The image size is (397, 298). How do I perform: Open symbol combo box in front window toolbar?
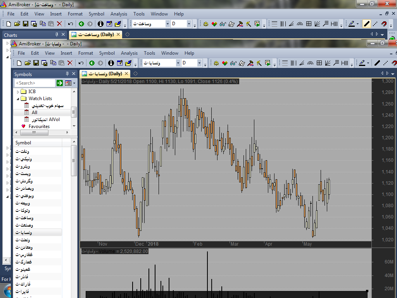coord(161,63)
